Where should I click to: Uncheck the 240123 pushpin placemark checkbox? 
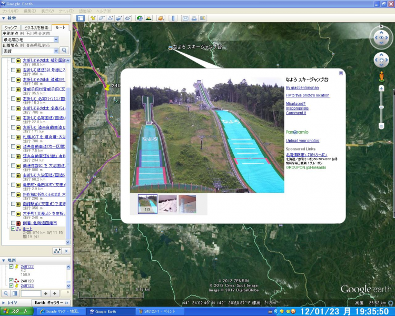click(x=11, y=285)
